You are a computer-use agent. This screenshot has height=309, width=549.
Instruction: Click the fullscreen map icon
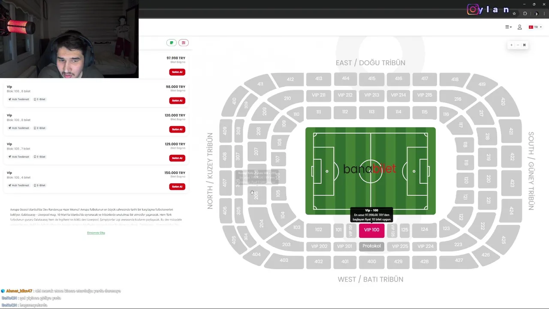[524, 45]
